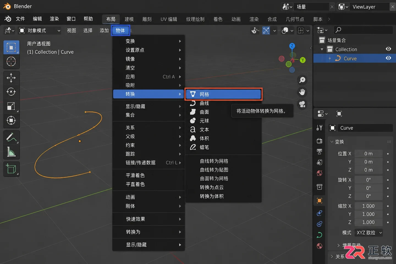Open outliner display mode dropdown
Image resolution: width=396 pixels, height=264 pixels.
pos(322,30)
